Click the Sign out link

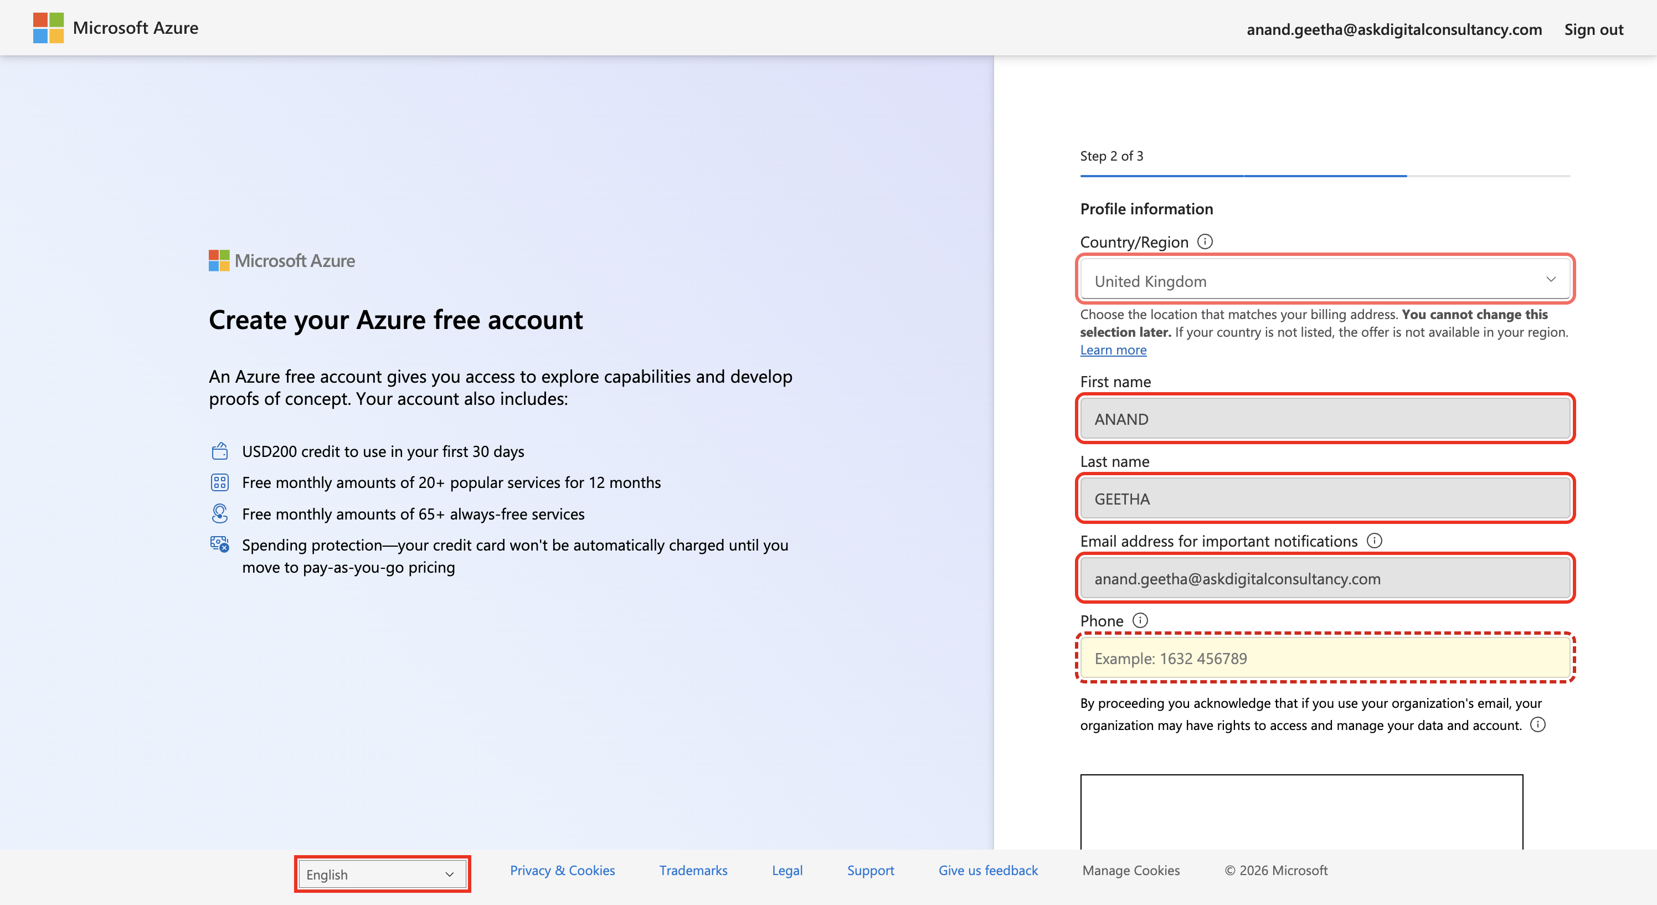(x=1593, y=29)
